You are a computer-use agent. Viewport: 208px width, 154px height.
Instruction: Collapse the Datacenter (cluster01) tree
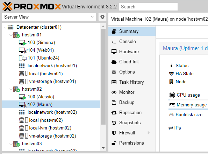(5, 28)
